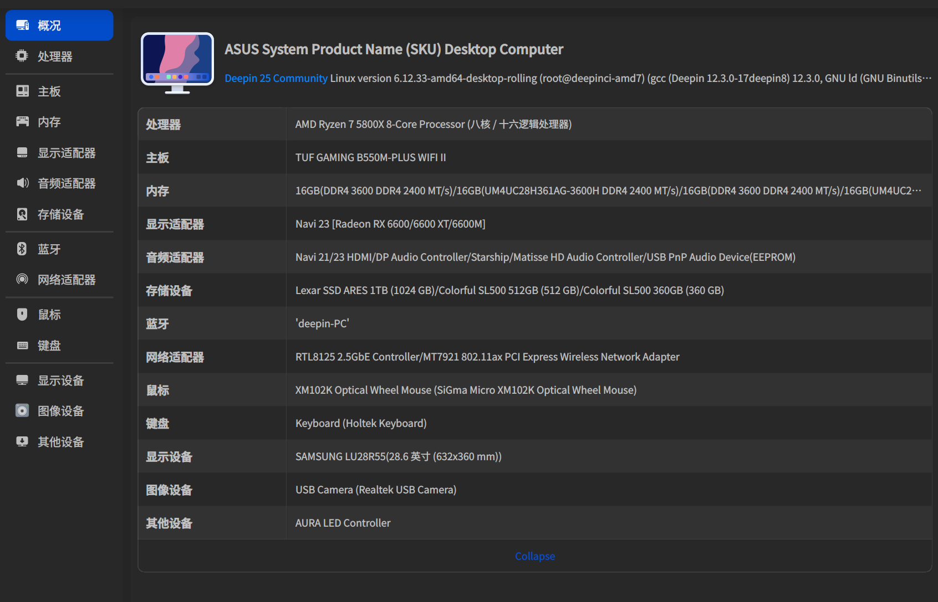Select the 键盘 keyboard icon

click(x=22, y=345)
